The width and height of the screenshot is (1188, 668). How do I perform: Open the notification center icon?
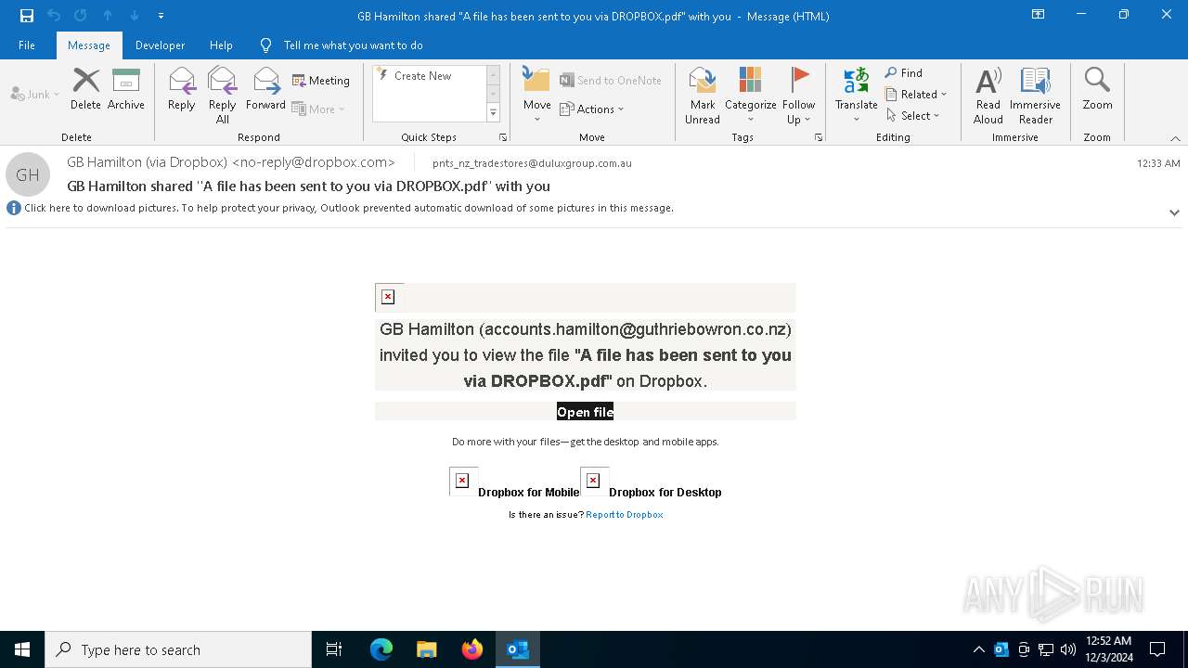click(1157, 649)
